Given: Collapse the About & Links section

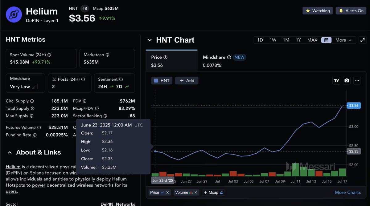Looking at the screenshot, I should point(10,152).
